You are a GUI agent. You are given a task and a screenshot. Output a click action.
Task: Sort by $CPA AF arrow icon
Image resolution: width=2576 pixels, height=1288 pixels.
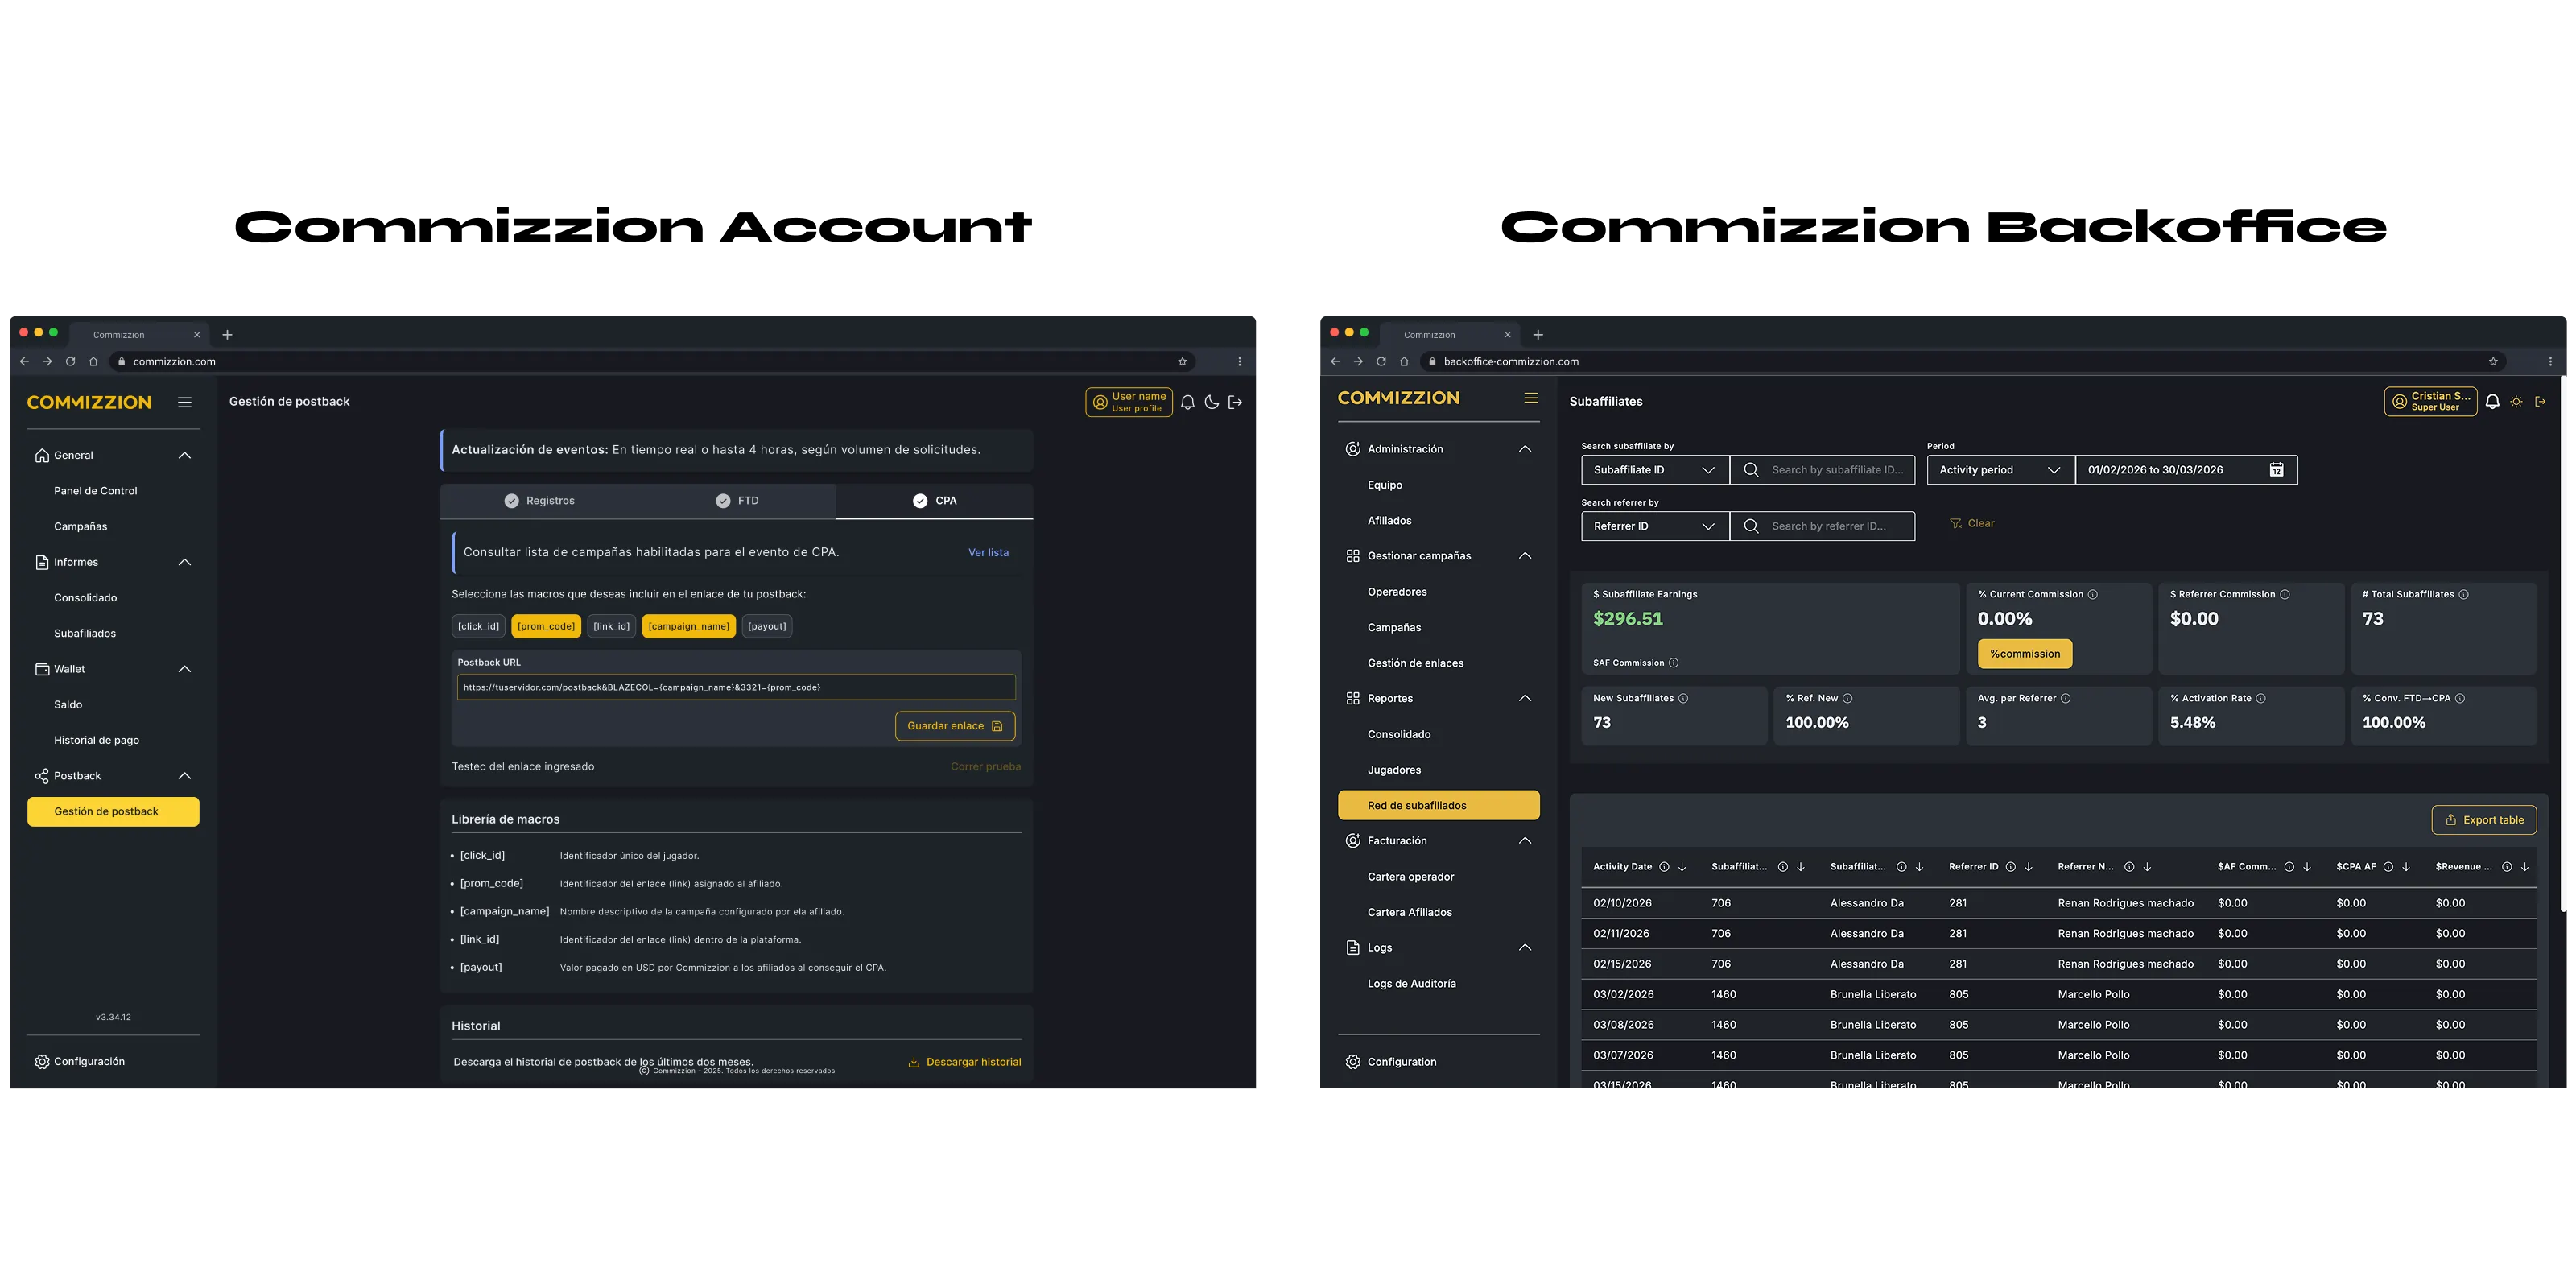coord(2406,867)
